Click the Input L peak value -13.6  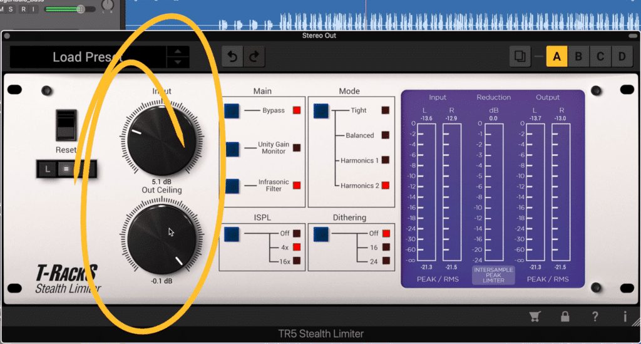pyautogui.click(x=426, y=118)
